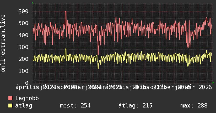216x113 pixels.
Task: Click the lowest yellow dip near 120
Action: point(98,68)
